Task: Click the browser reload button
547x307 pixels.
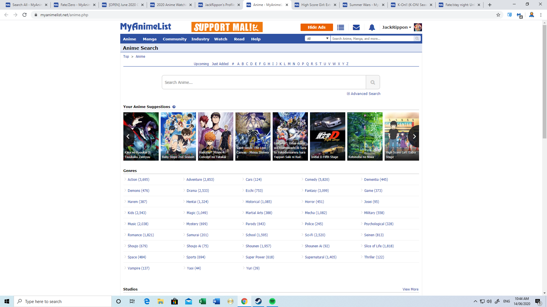Action: (25, 15)
